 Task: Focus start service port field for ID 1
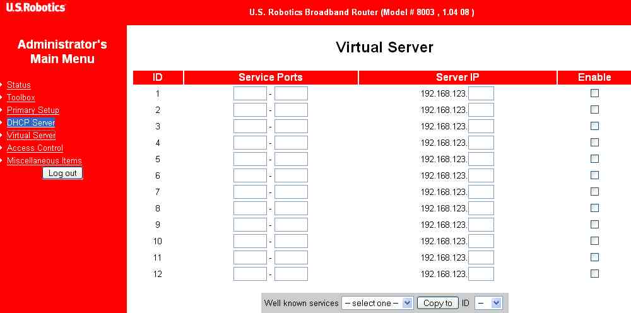click(x=250, y=93)
